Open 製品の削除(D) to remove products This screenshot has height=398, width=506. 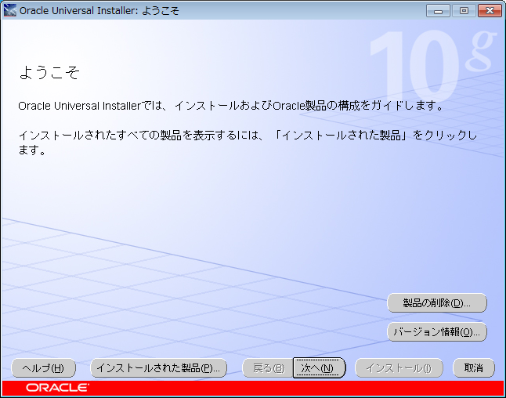click(x=437, y=302)
